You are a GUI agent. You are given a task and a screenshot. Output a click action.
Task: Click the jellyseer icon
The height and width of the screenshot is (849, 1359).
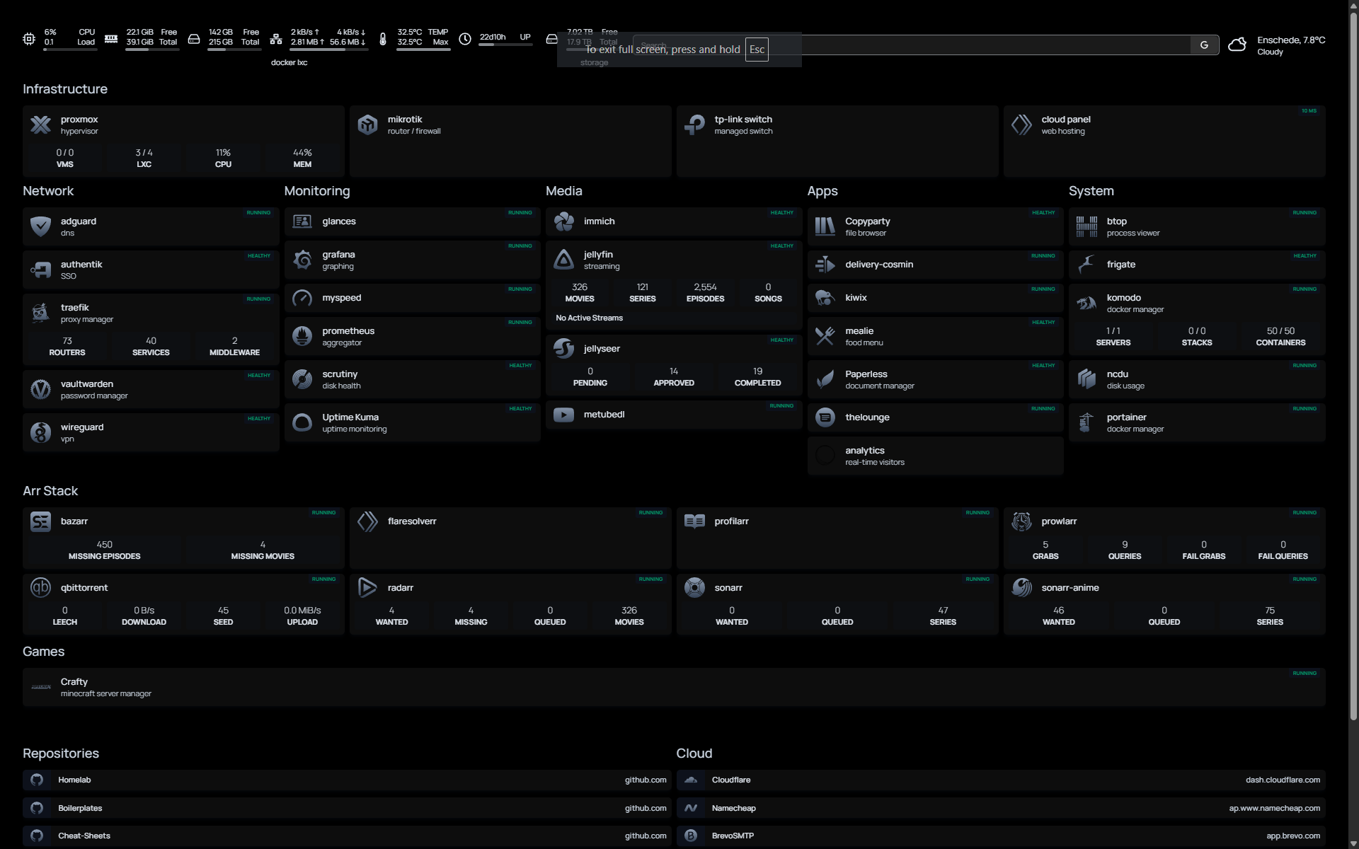(x=563, y=349)
